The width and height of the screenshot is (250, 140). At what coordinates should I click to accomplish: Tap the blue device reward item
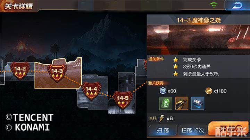(x=198, y=103)
